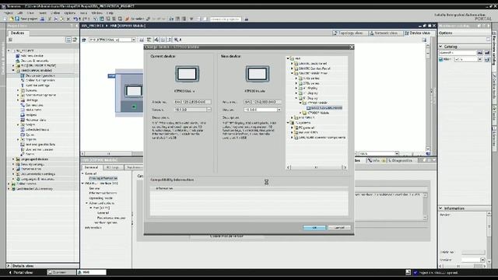Select Languages & resources in project tree
The width and height of the screenshot is (498, 280).
point(37,179)
